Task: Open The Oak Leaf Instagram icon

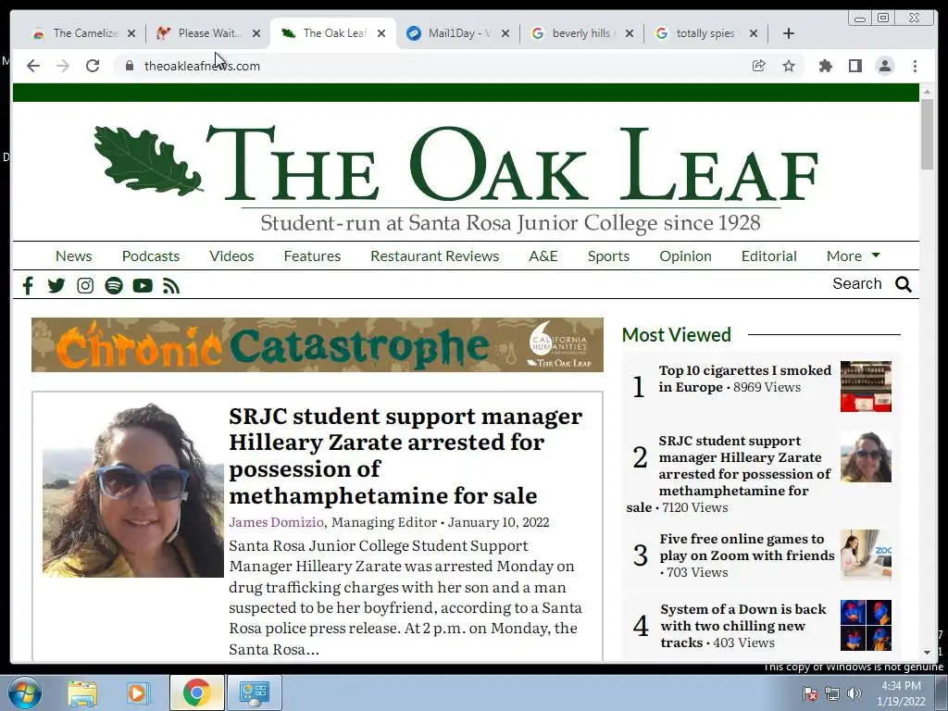Action: (85, 285)
